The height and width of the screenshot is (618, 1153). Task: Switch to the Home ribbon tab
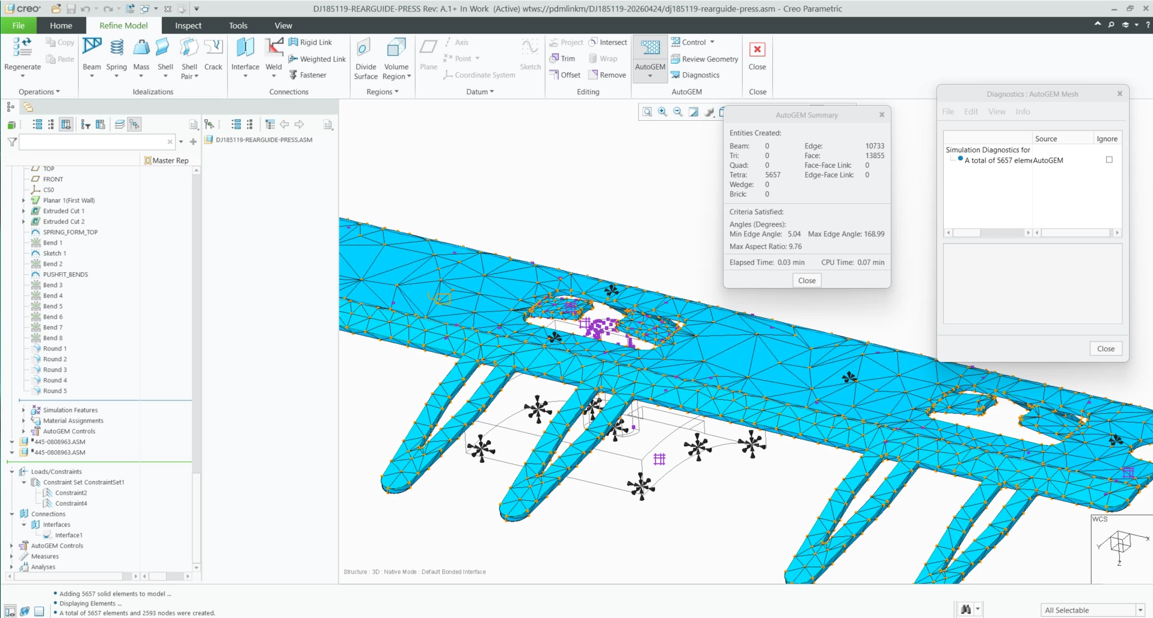point(61,25)
